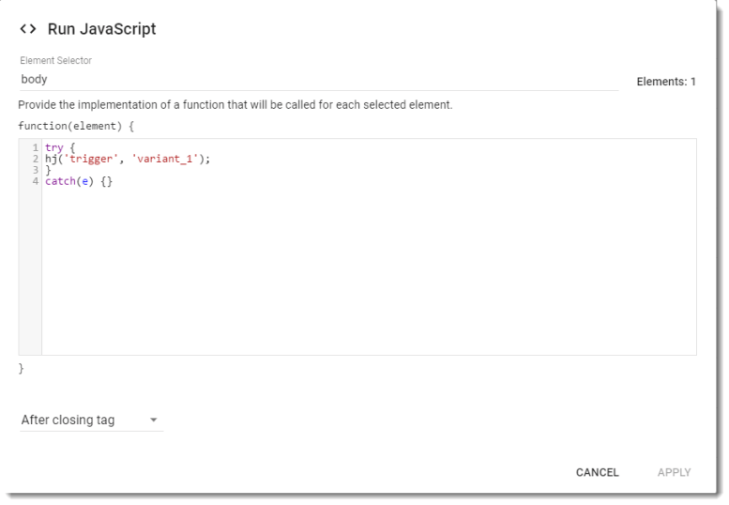Click the CANCEL button

[x=597, y=472]
